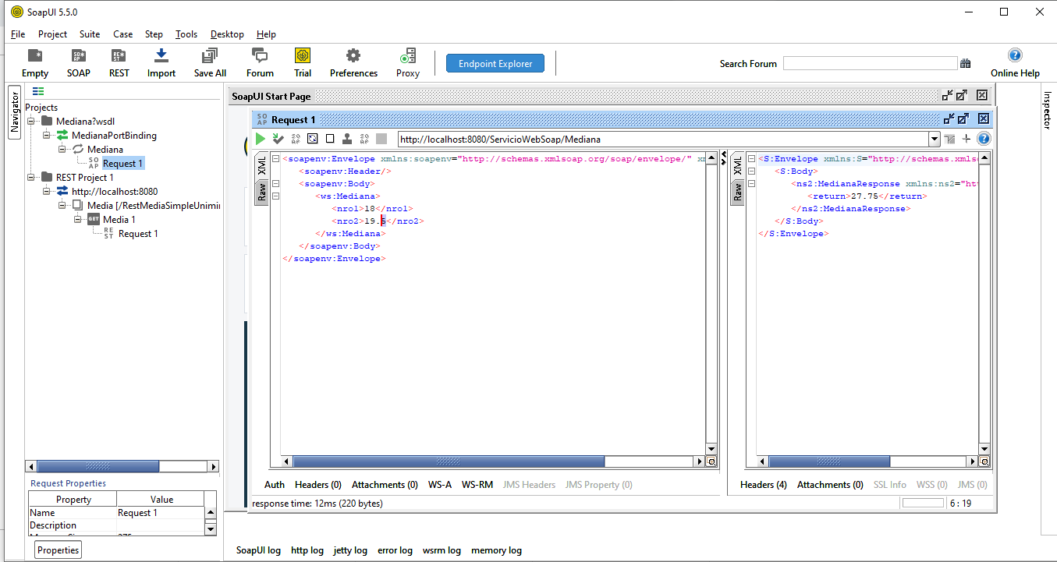
Task: Click the endpoint URL field for Mediana
Action: 662,140
